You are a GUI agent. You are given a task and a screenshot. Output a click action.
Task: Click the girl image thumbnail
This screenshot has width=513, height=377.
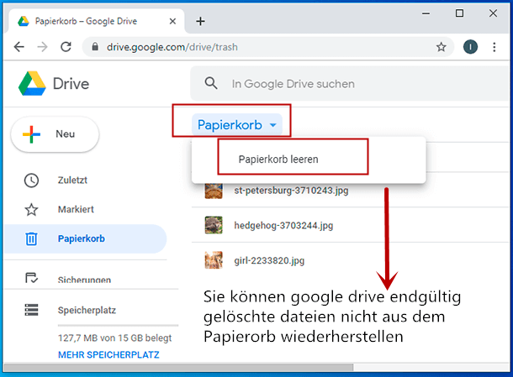click(214, 260)
